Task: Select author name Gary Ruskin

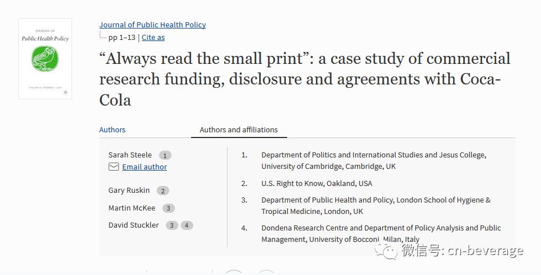Action: tap(129, 191)
